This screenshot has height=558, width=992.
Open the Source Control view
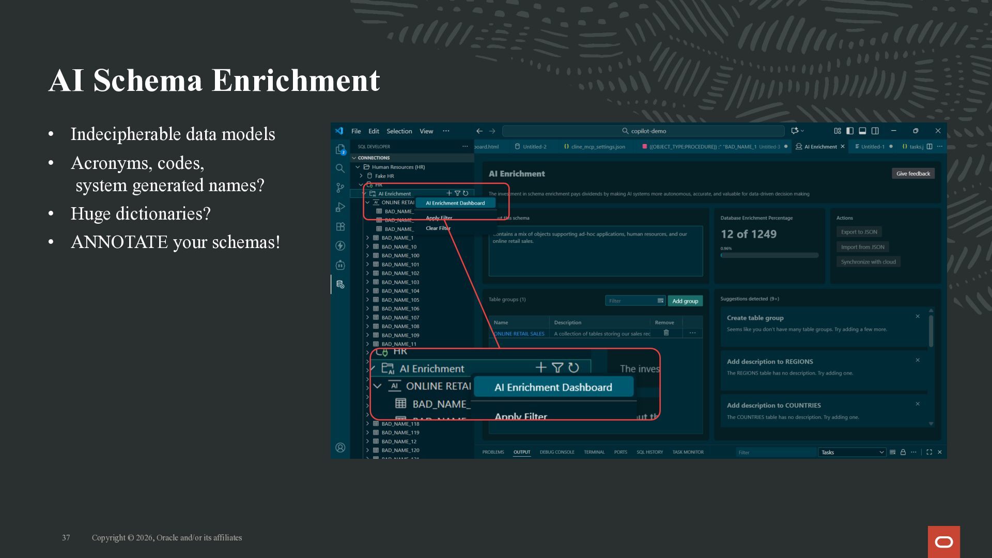click(340, 188)
